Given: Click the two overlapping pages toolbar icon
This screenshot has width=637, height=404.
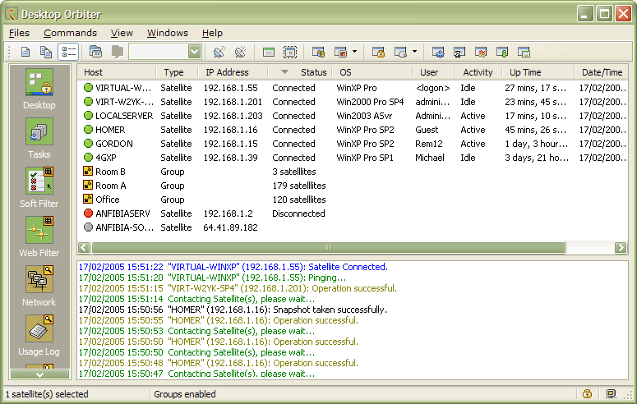Looking at the screenshot, I should coord(46,52).
